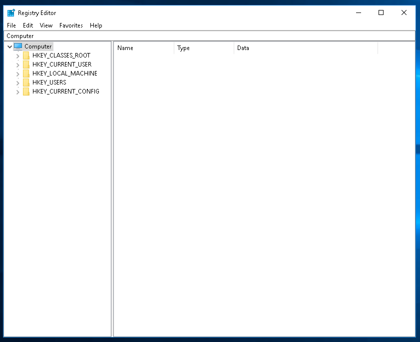Click the address bar showing Computer

pyautogui.click(x=209, y=35)
